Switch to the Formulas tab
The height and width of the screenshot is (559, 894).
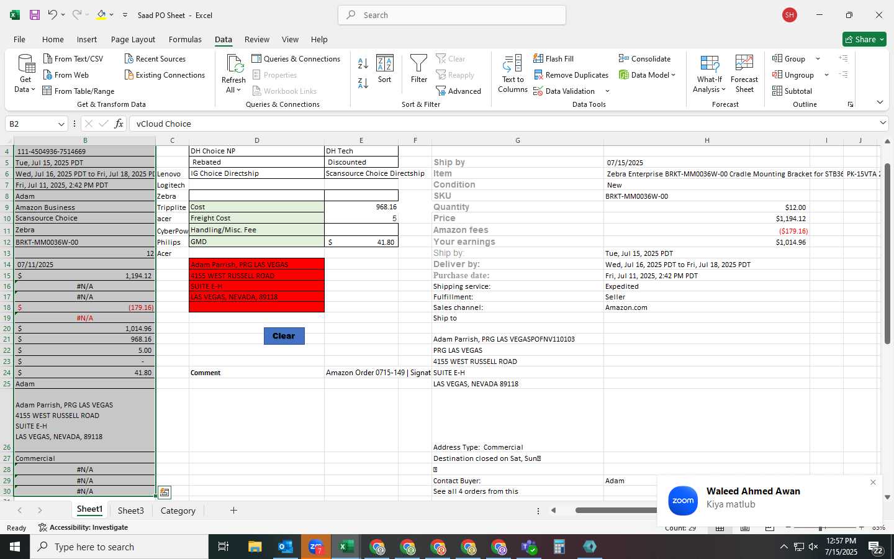pyautogui.click(x=185, y=39)
